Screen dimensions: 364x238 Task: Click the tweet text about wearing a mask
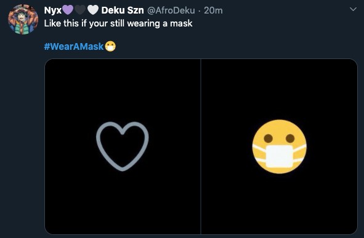(x=118, y=23)
